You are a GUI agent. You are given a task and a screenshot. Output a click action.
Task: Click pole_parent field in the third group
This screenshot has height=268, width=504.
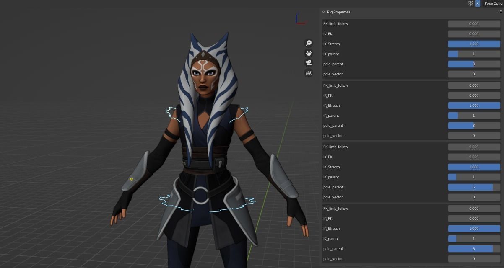474,187
